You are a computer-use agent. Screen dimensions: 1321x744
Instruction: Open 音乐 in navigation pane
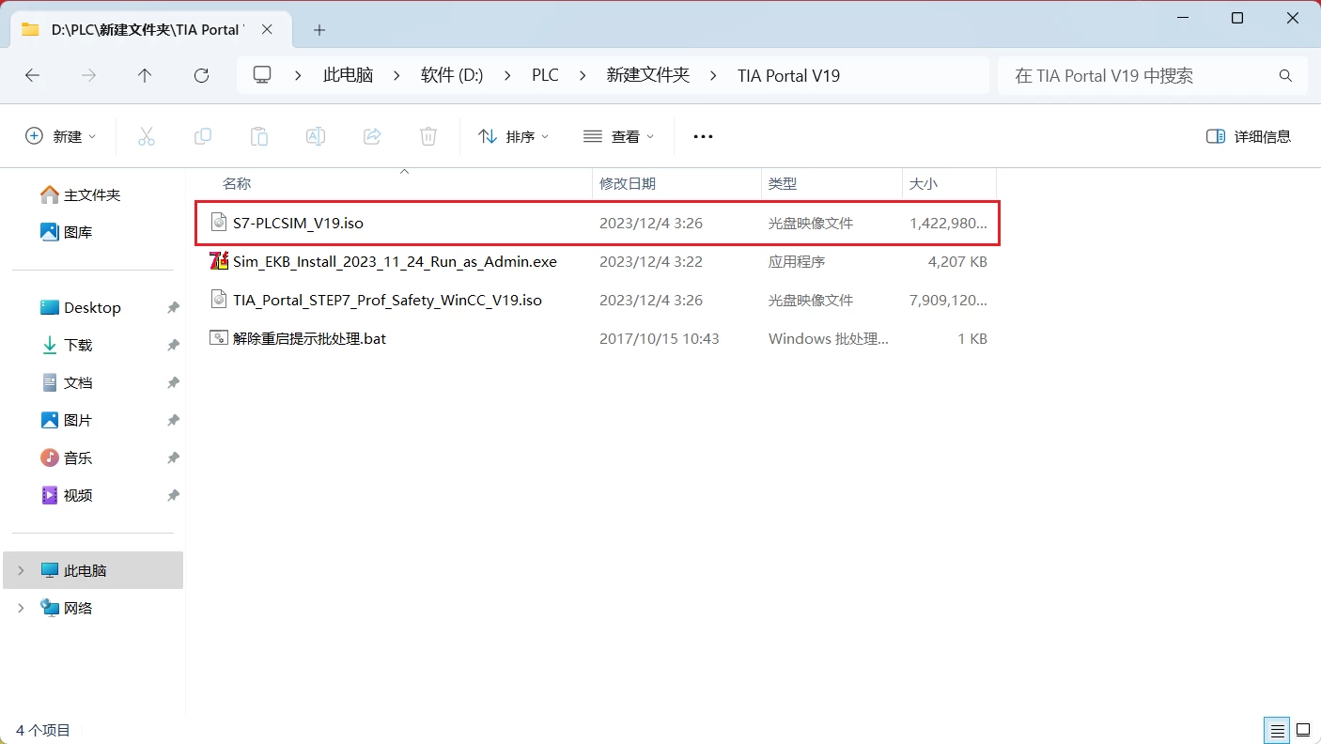[x=78, y=457]
